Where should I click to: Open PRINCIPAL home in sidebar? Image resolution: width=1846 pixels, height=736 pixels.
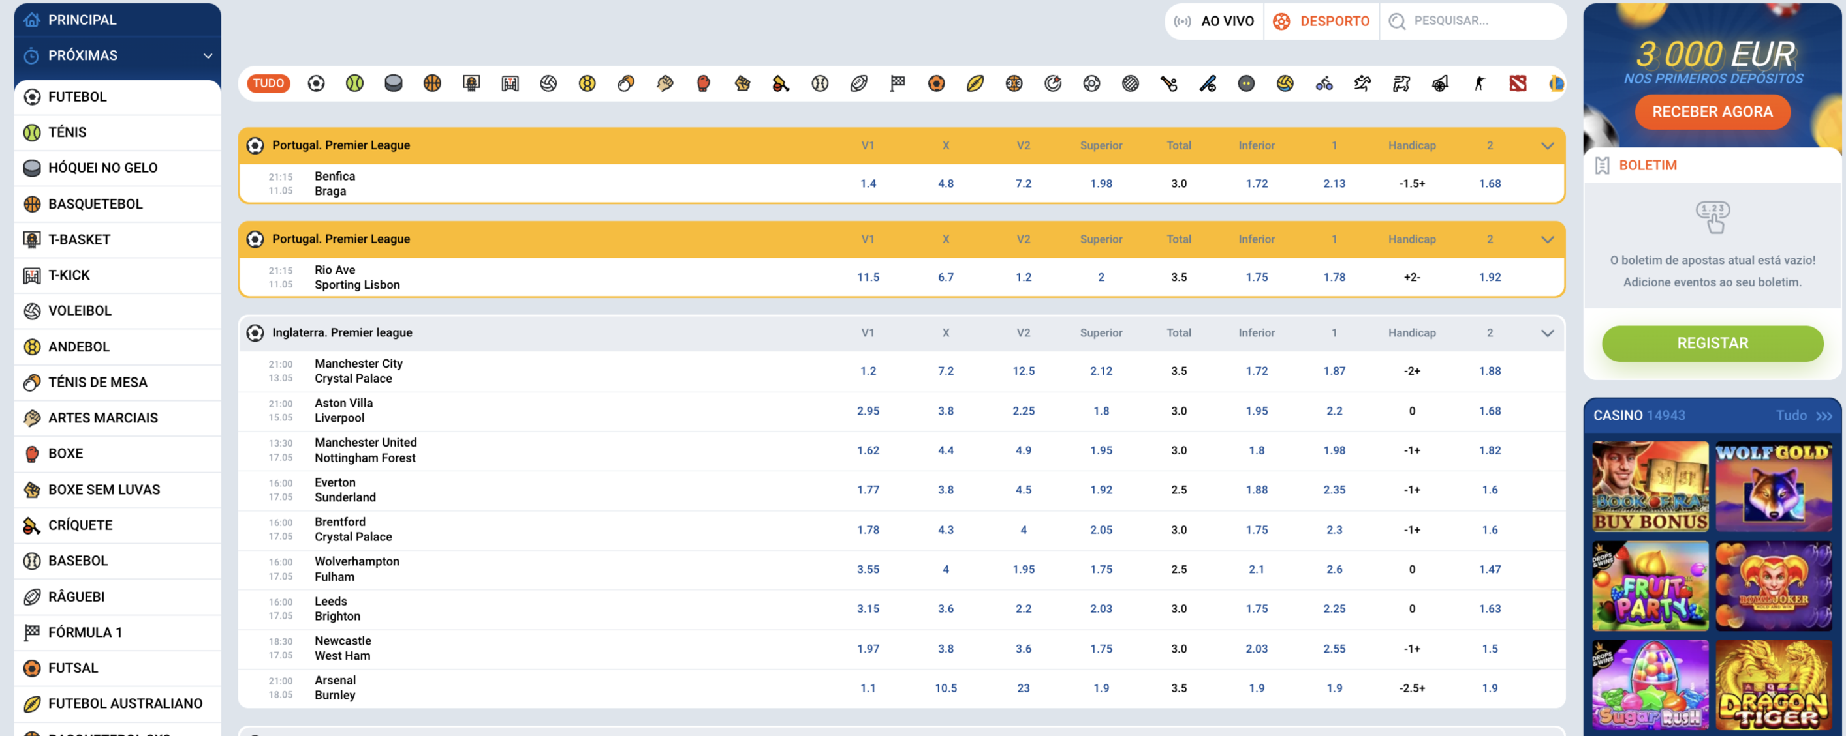pyautogui.click(x=117, y=20)
